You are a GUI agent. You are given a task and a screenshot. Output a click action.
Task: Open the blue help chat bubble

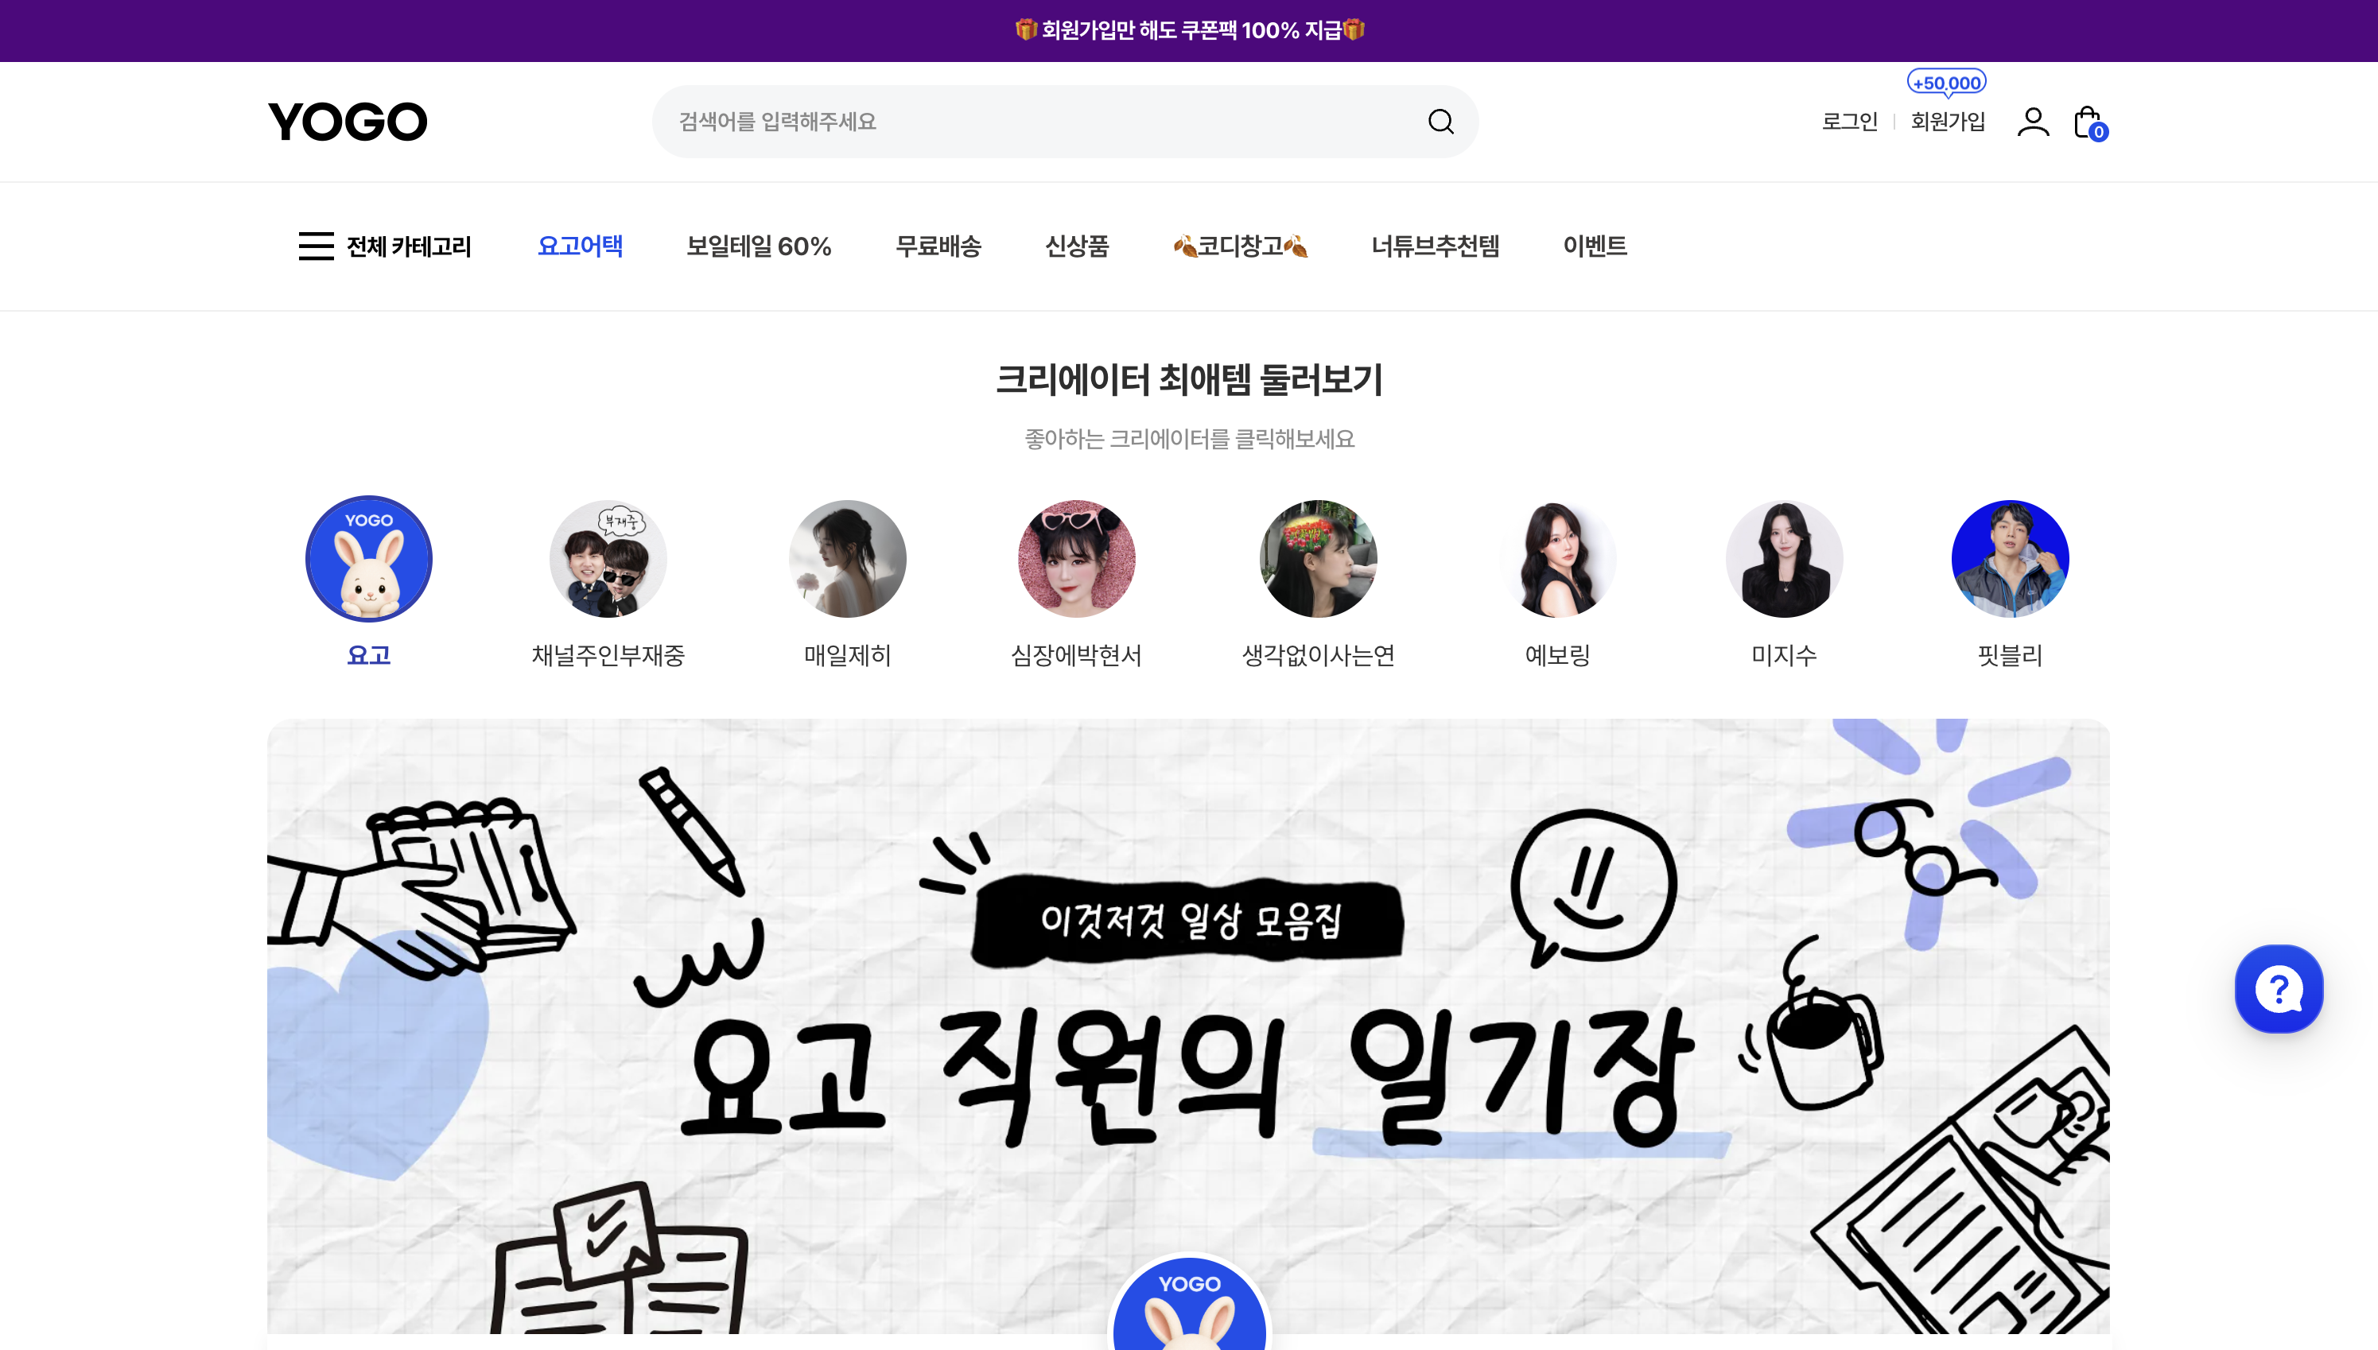(2279, 988)
